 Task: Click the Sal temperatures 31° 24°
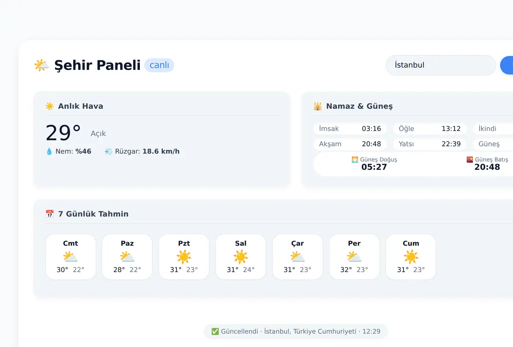pos(241,270)
